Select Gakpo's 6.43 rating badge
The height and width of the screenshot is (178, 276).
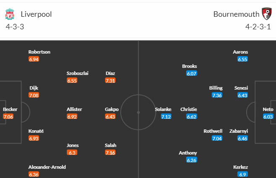click(x=110, y=116)
